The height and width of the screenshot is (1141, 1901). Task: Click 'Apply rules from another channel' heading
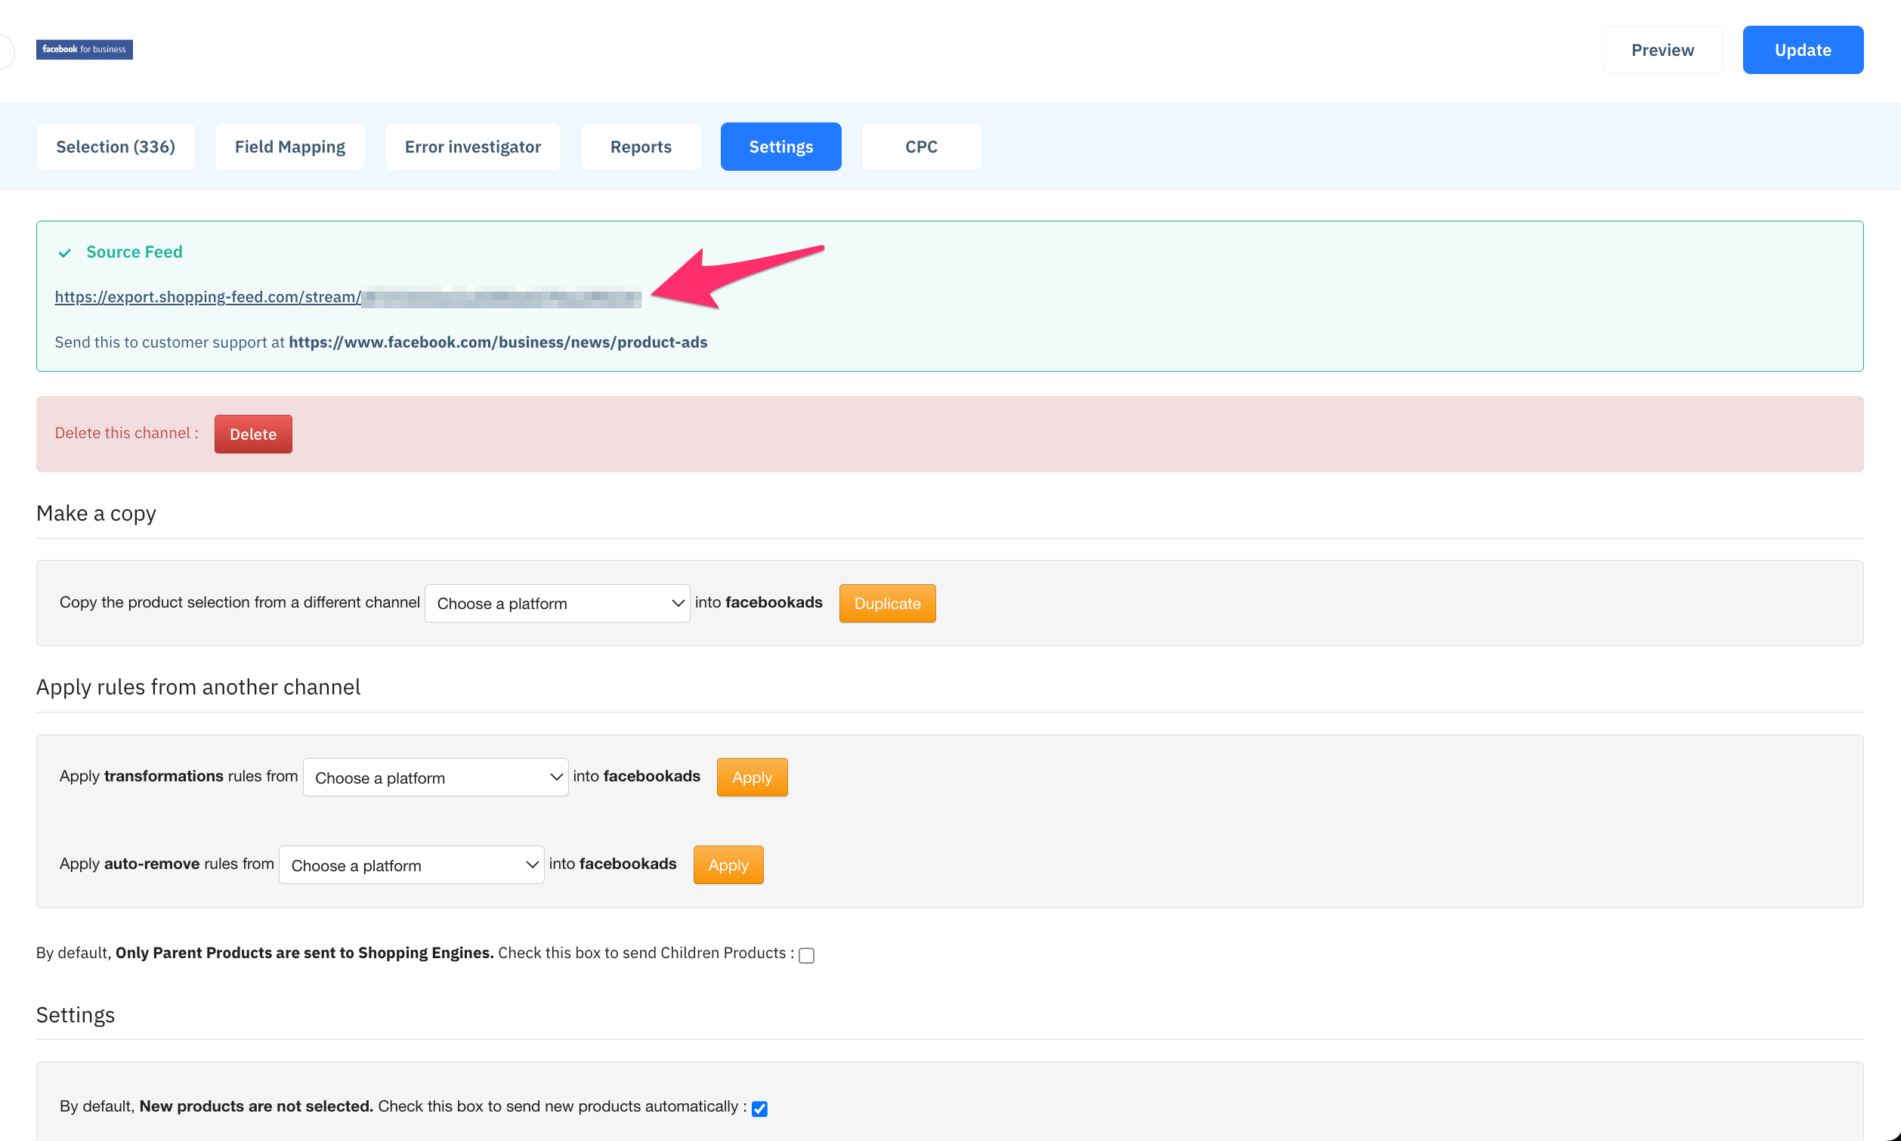pyautogui.click(x=198, y=687)
